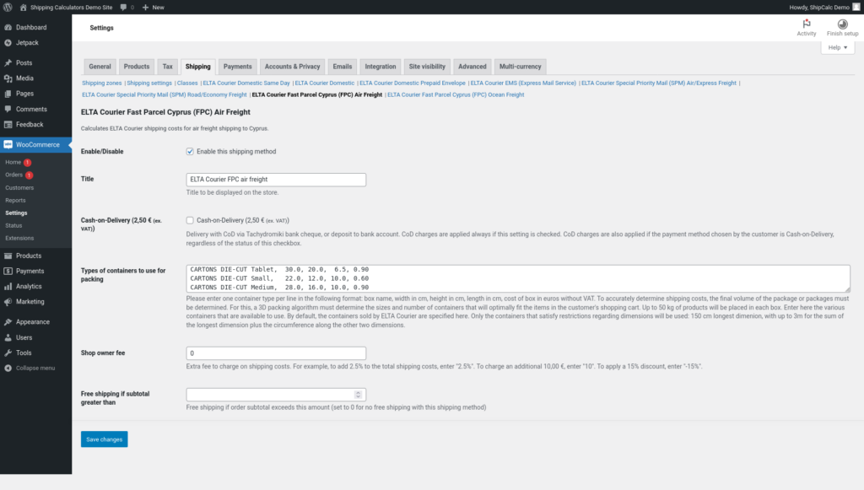The width and height of the screenshot is (864, 490).
Task: Click the WordPress logo icon in the admin bar
Action: [x=8, y=7]
